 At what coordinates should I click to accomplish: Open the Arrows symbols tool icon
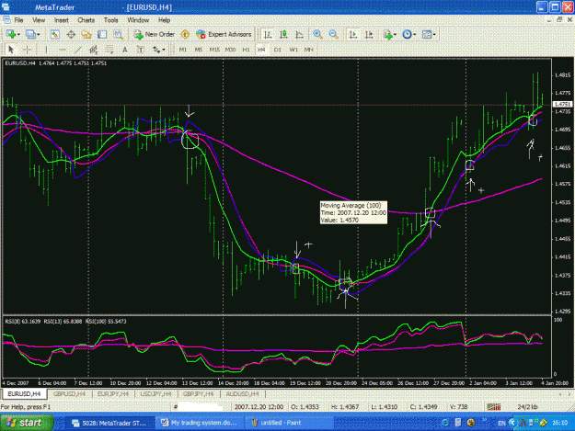[156, 50]
